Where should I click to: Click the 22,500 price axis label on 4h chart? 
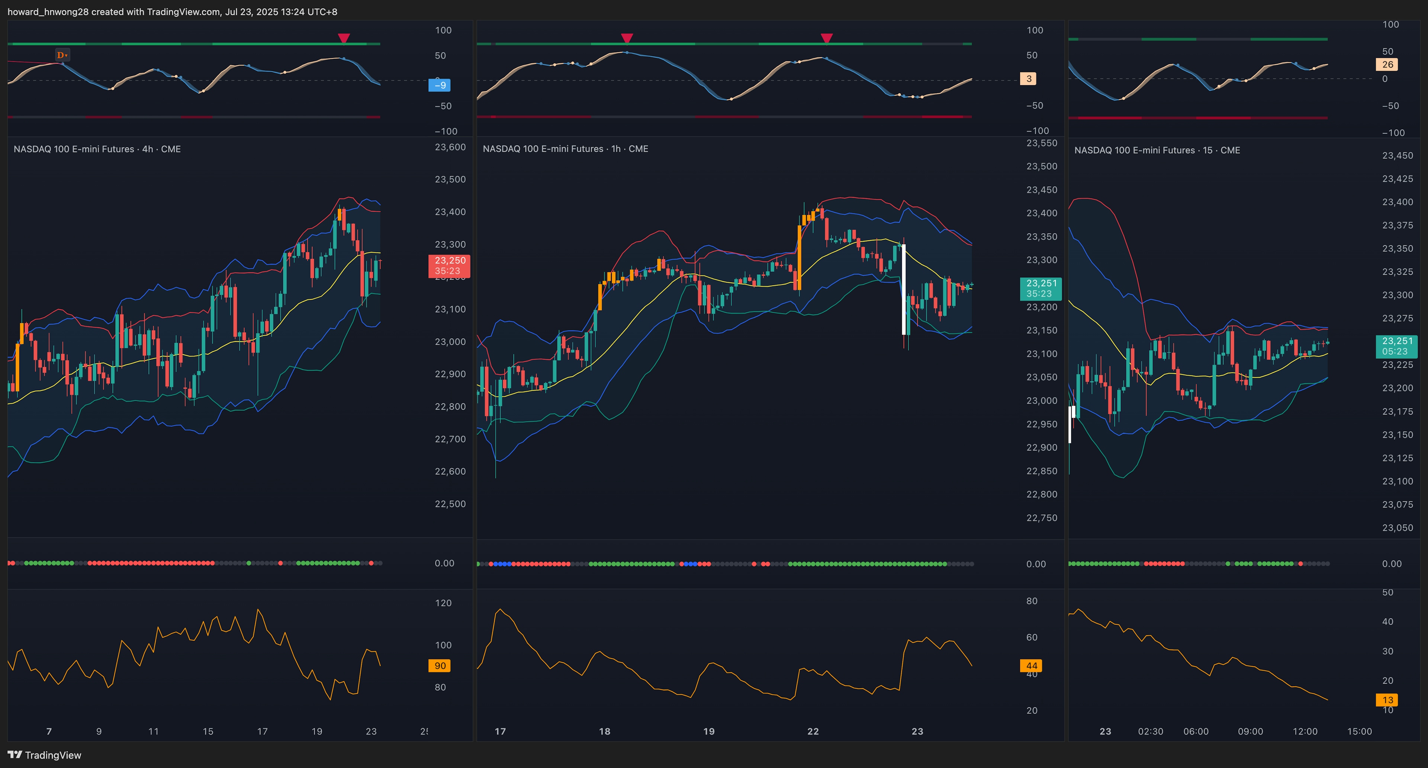point(450,504)
